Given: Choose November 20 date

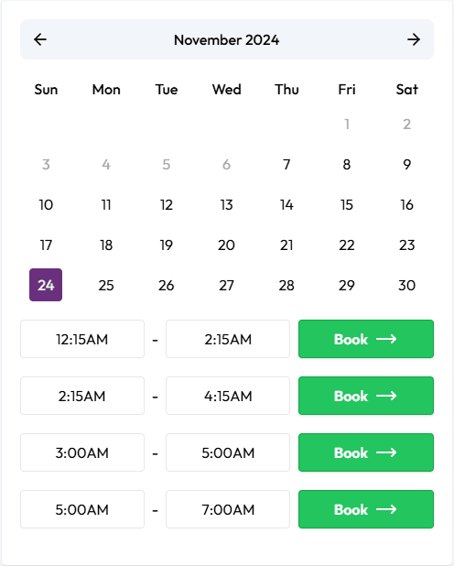Looking at the screenshot, I should coord(226,245).
